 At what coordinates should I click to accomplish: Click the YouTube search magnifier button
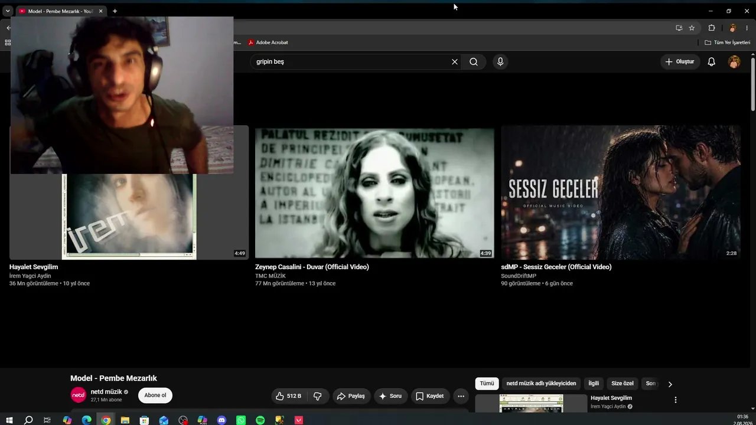click(x=474, y=61)
